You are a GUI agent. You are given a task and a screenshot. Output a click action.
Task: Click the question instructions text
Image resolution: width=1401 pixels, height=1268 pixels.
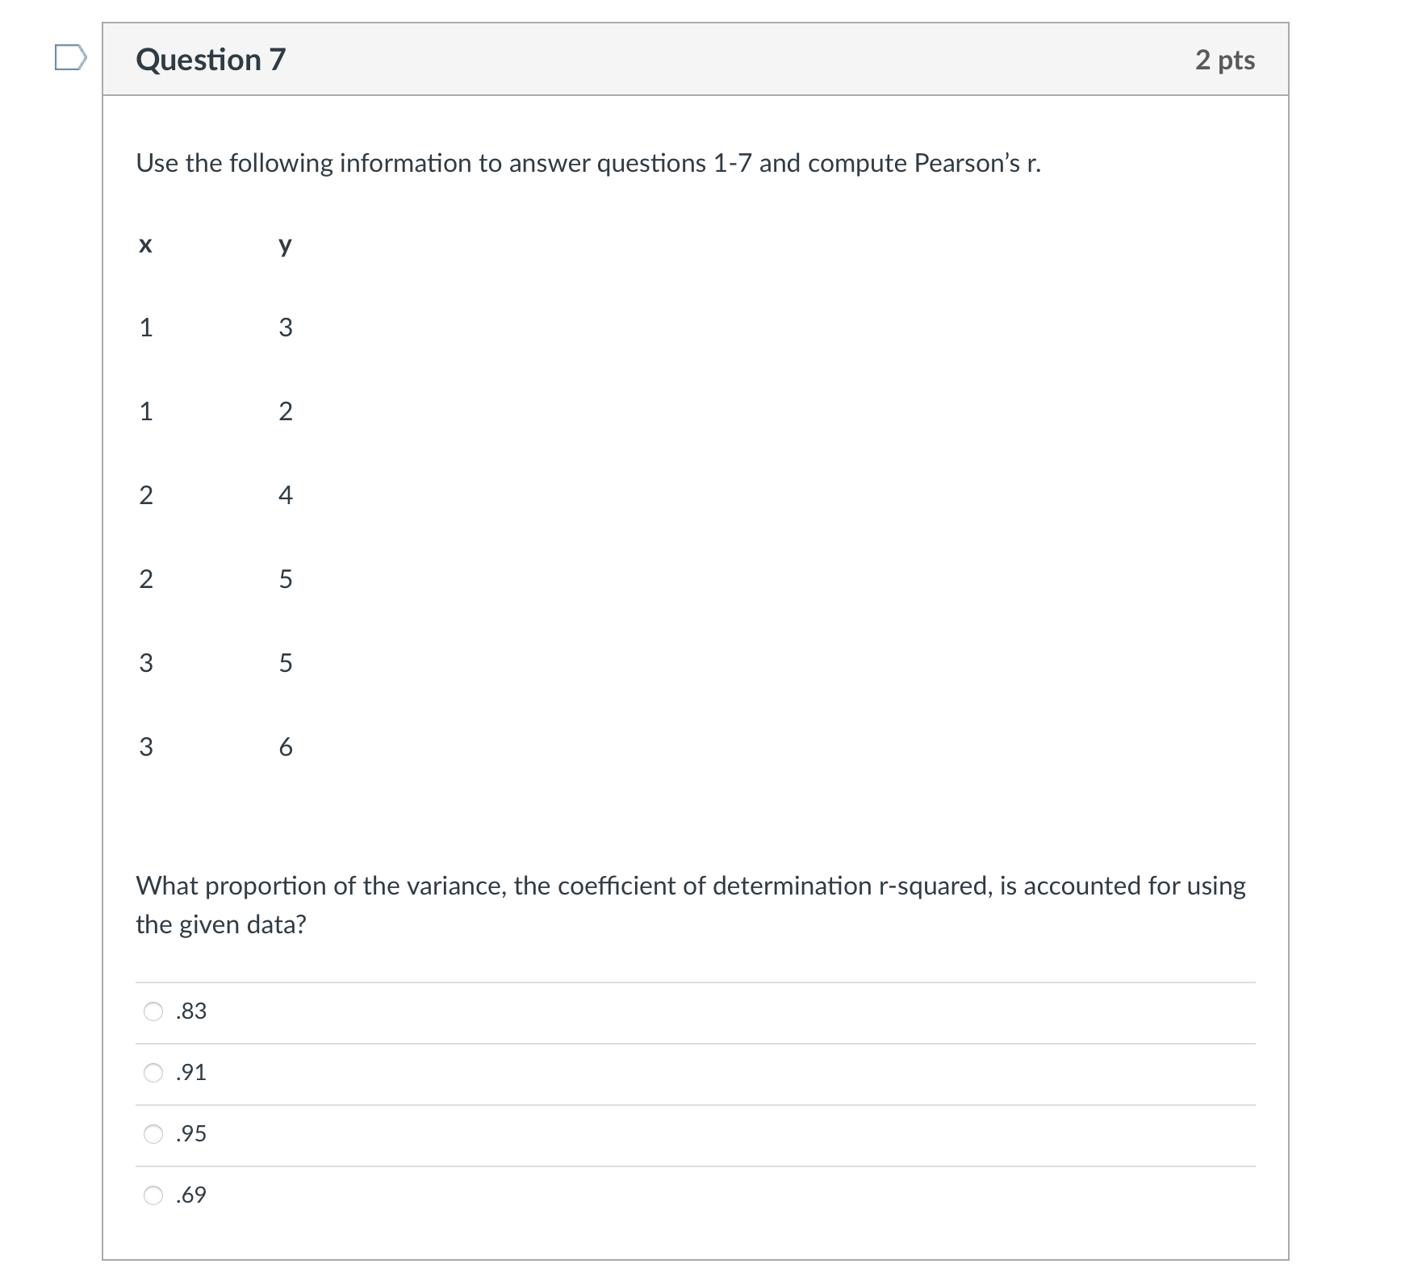(x=588, y=163)
